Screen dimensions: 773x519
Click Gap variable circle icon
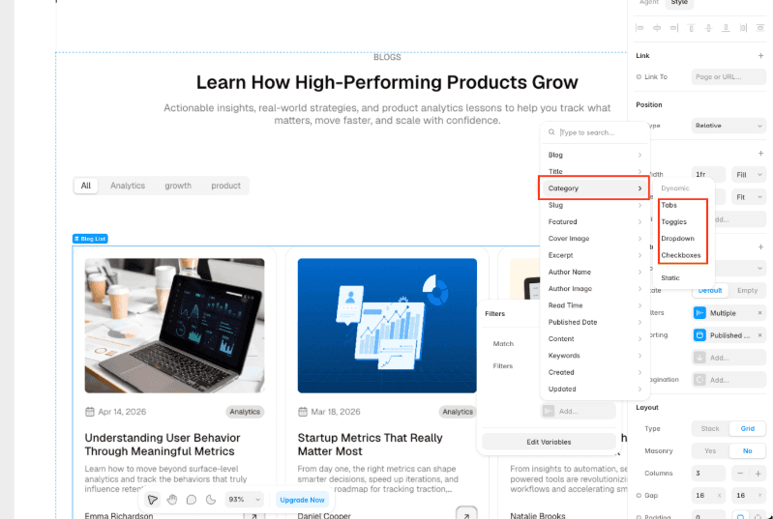click(639, 496)
